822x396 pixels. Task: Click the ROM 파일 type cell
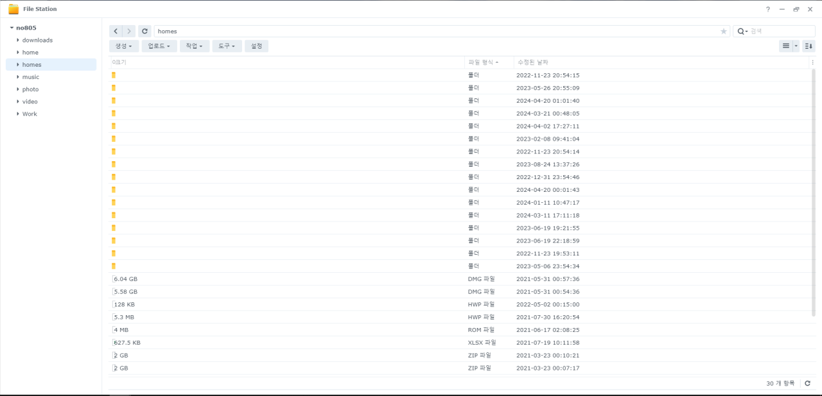click(x=481, y=330)
